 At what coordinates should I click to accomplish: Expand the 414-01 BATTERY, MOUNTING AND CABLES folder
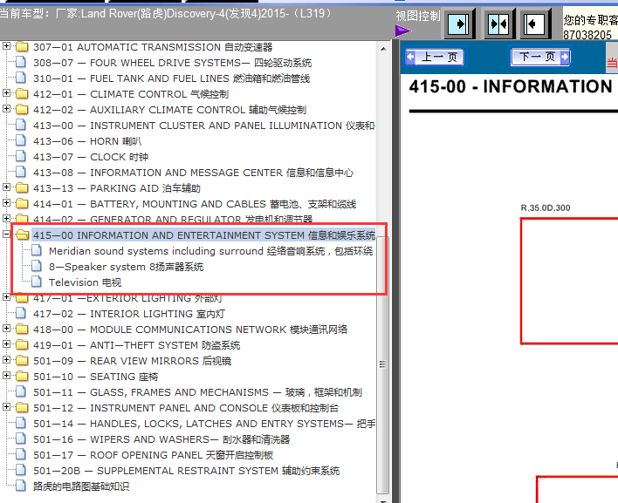point(6,203)
